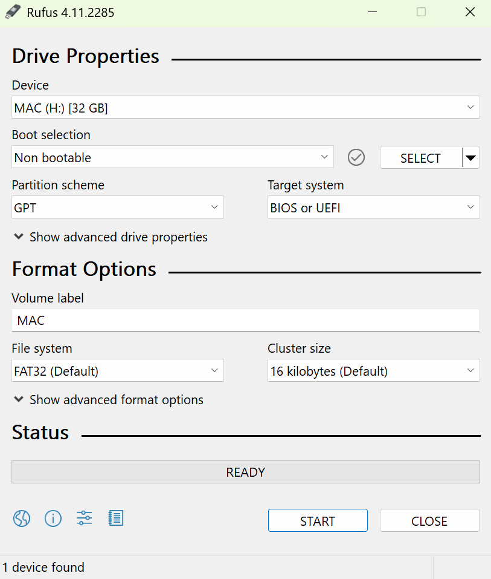
Task: Click the Rufus USB drive title icon
Action: 13,12
